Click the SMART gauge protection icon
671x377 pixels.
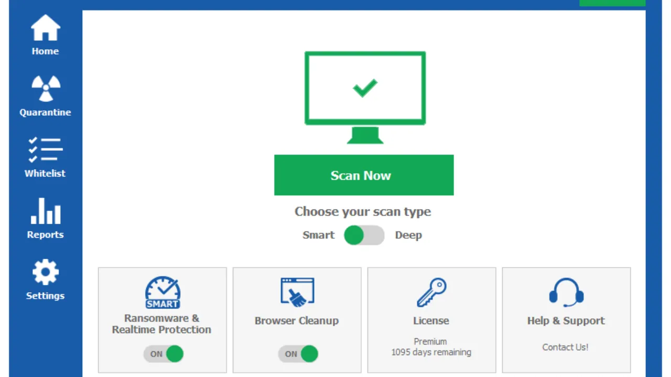163,292
